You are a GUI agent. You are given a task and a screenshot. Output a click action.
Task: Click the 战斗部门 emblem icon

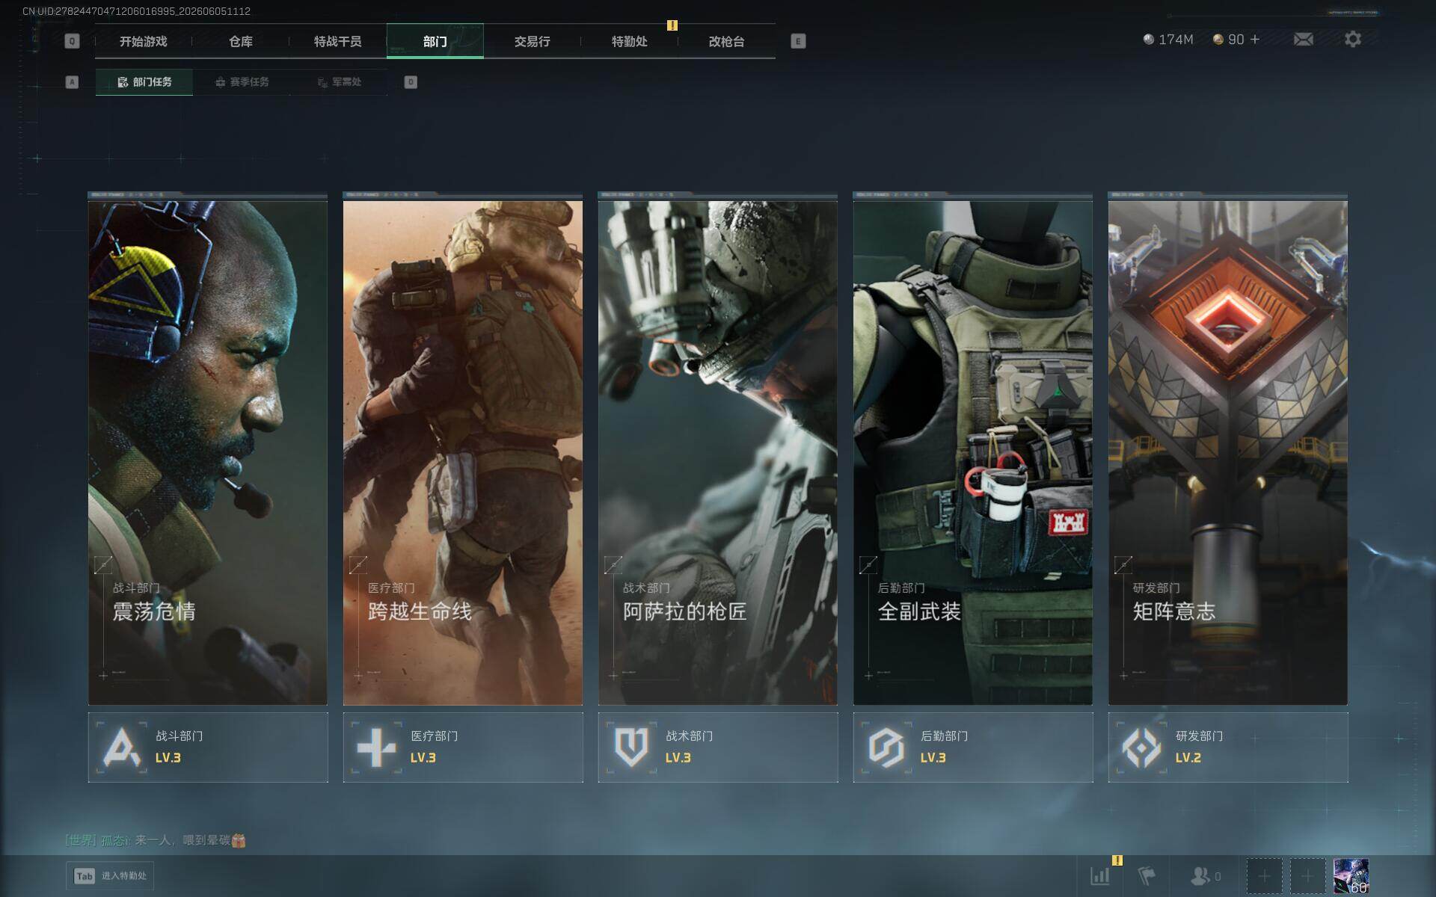(122, 747)
